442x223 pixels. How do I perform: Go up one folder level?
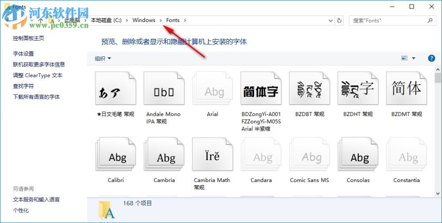[41, 20]
